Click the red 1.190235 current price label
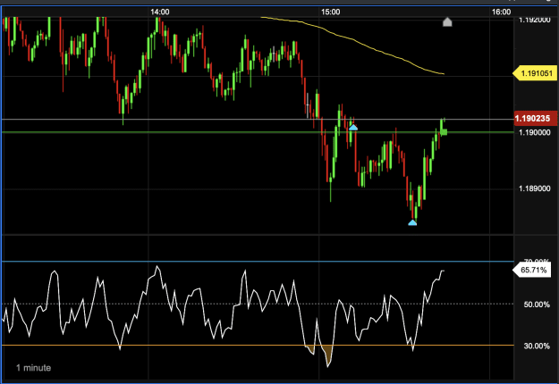559x384 pixels. 536,119
